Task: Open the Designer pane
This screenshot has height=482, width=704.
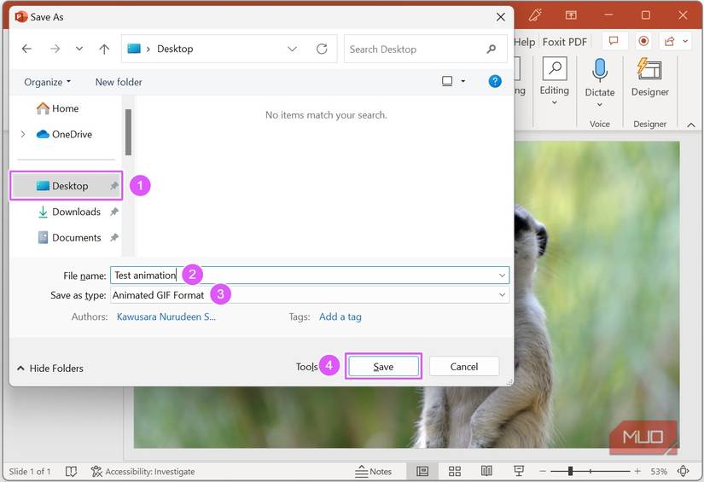Action: click(649, 76)
